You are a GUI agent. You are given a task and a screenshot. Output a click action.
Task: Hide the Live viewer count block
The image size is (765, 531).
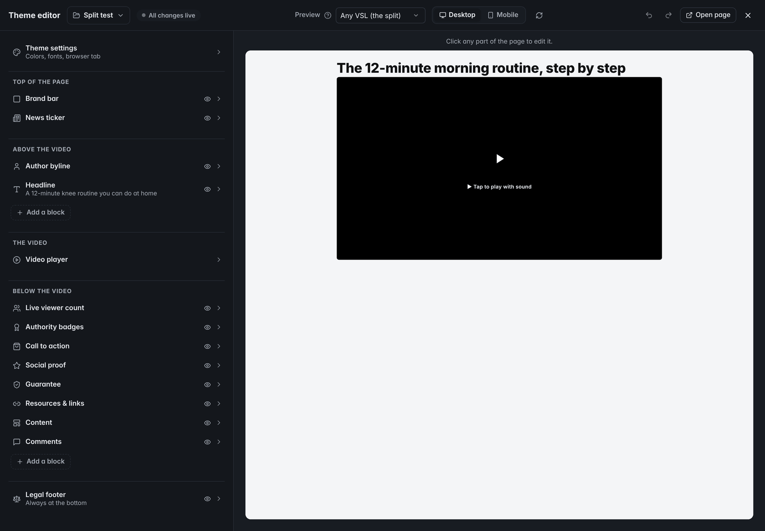click(207, 308)
